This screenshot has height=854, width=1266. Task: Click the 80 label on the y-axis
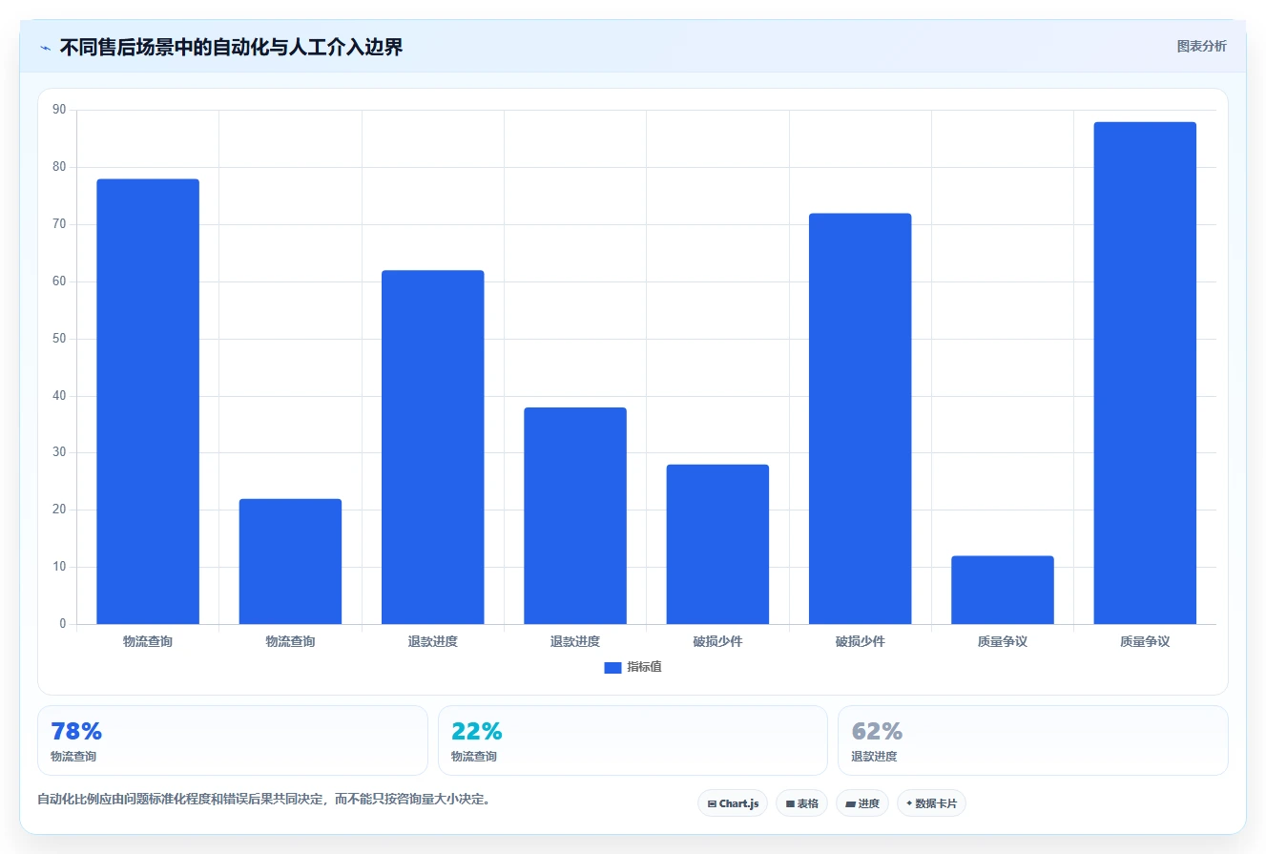tap(59, 167)
